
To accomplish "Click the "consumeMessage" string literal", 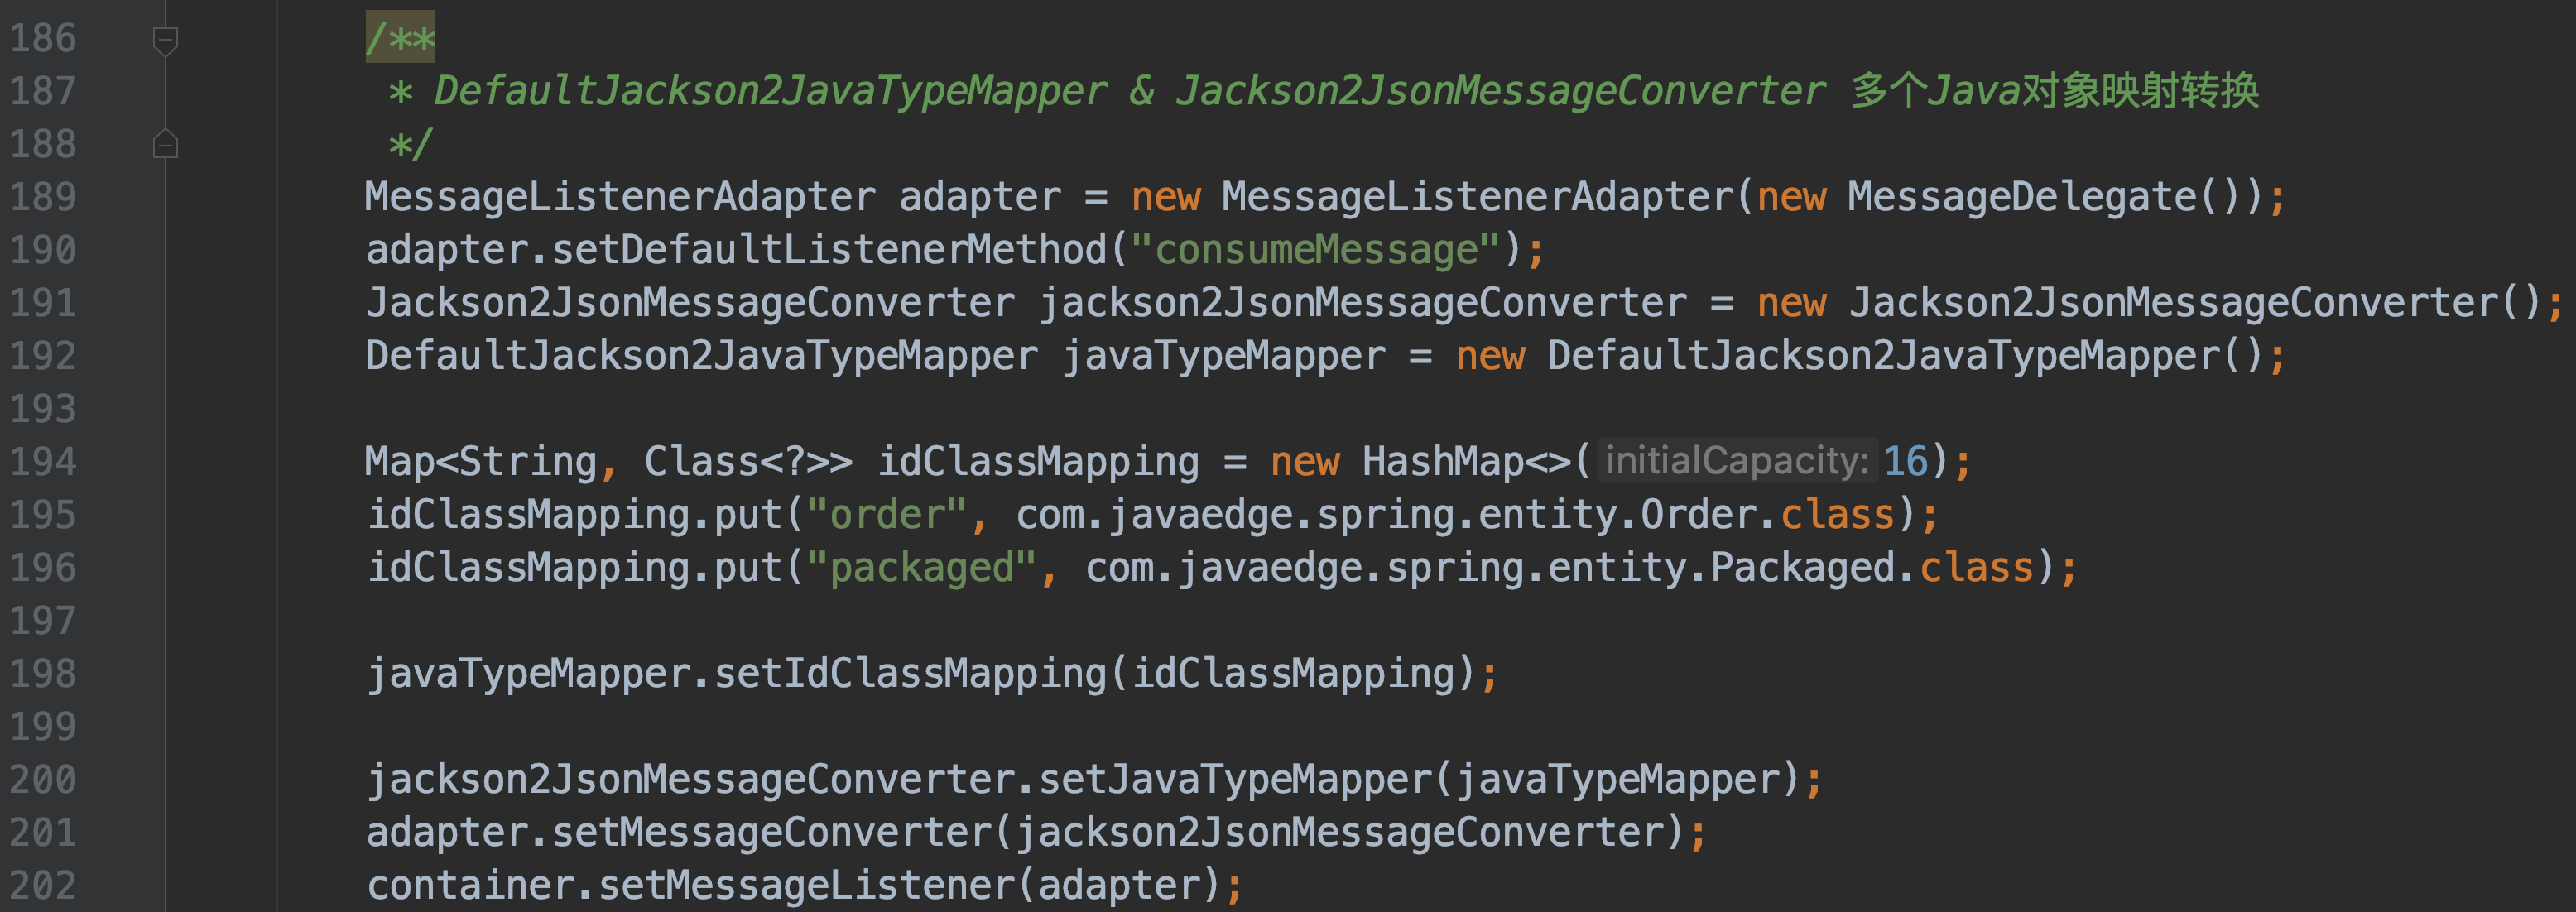I will click(1315, 250).
